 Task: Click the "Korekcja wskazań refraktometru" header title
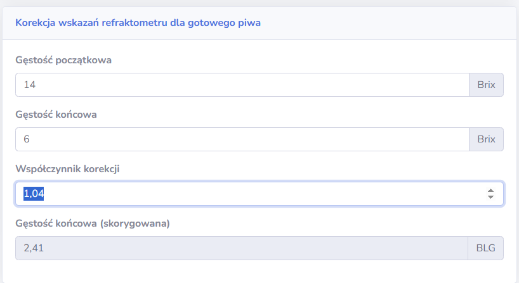pos(138,23)
